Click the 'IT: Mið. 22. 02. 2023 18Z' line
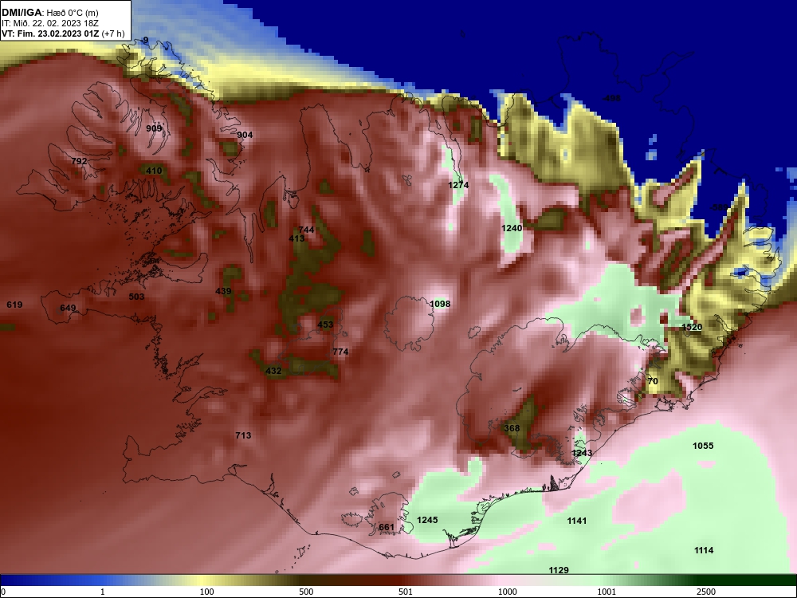 point(49,23)
